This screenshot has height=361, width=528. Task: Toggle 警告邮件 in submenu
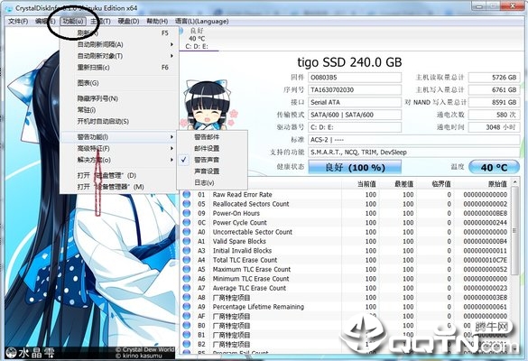[212, 137]
